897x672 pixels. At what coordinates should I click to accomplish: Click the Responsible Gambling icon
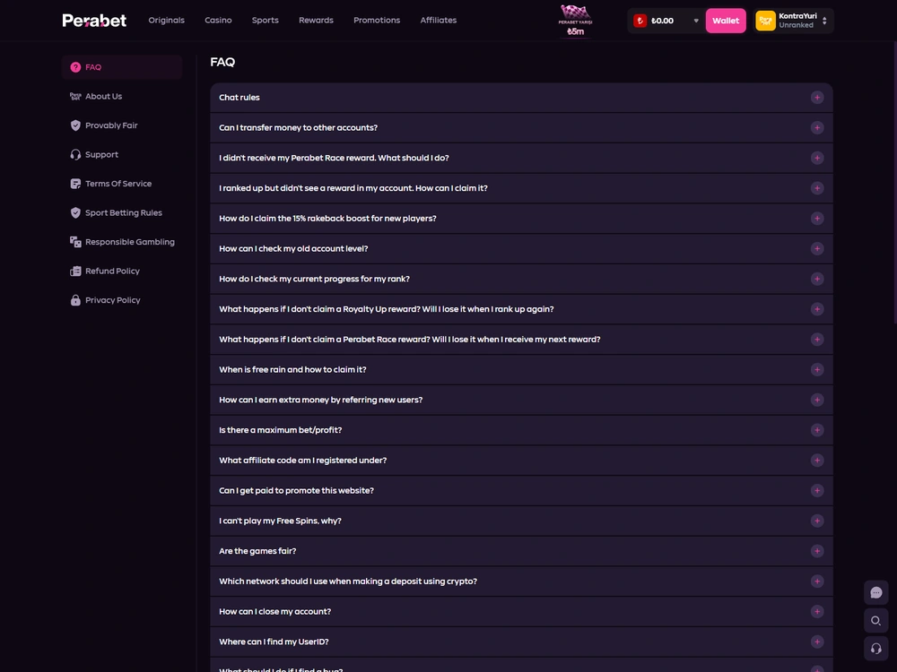(75, 242)
